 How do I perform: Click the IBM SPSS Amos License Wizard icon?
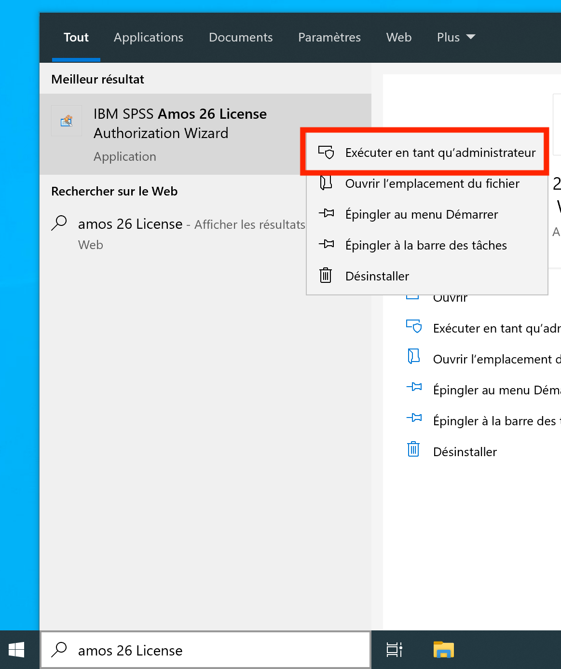tap(67, 121)
